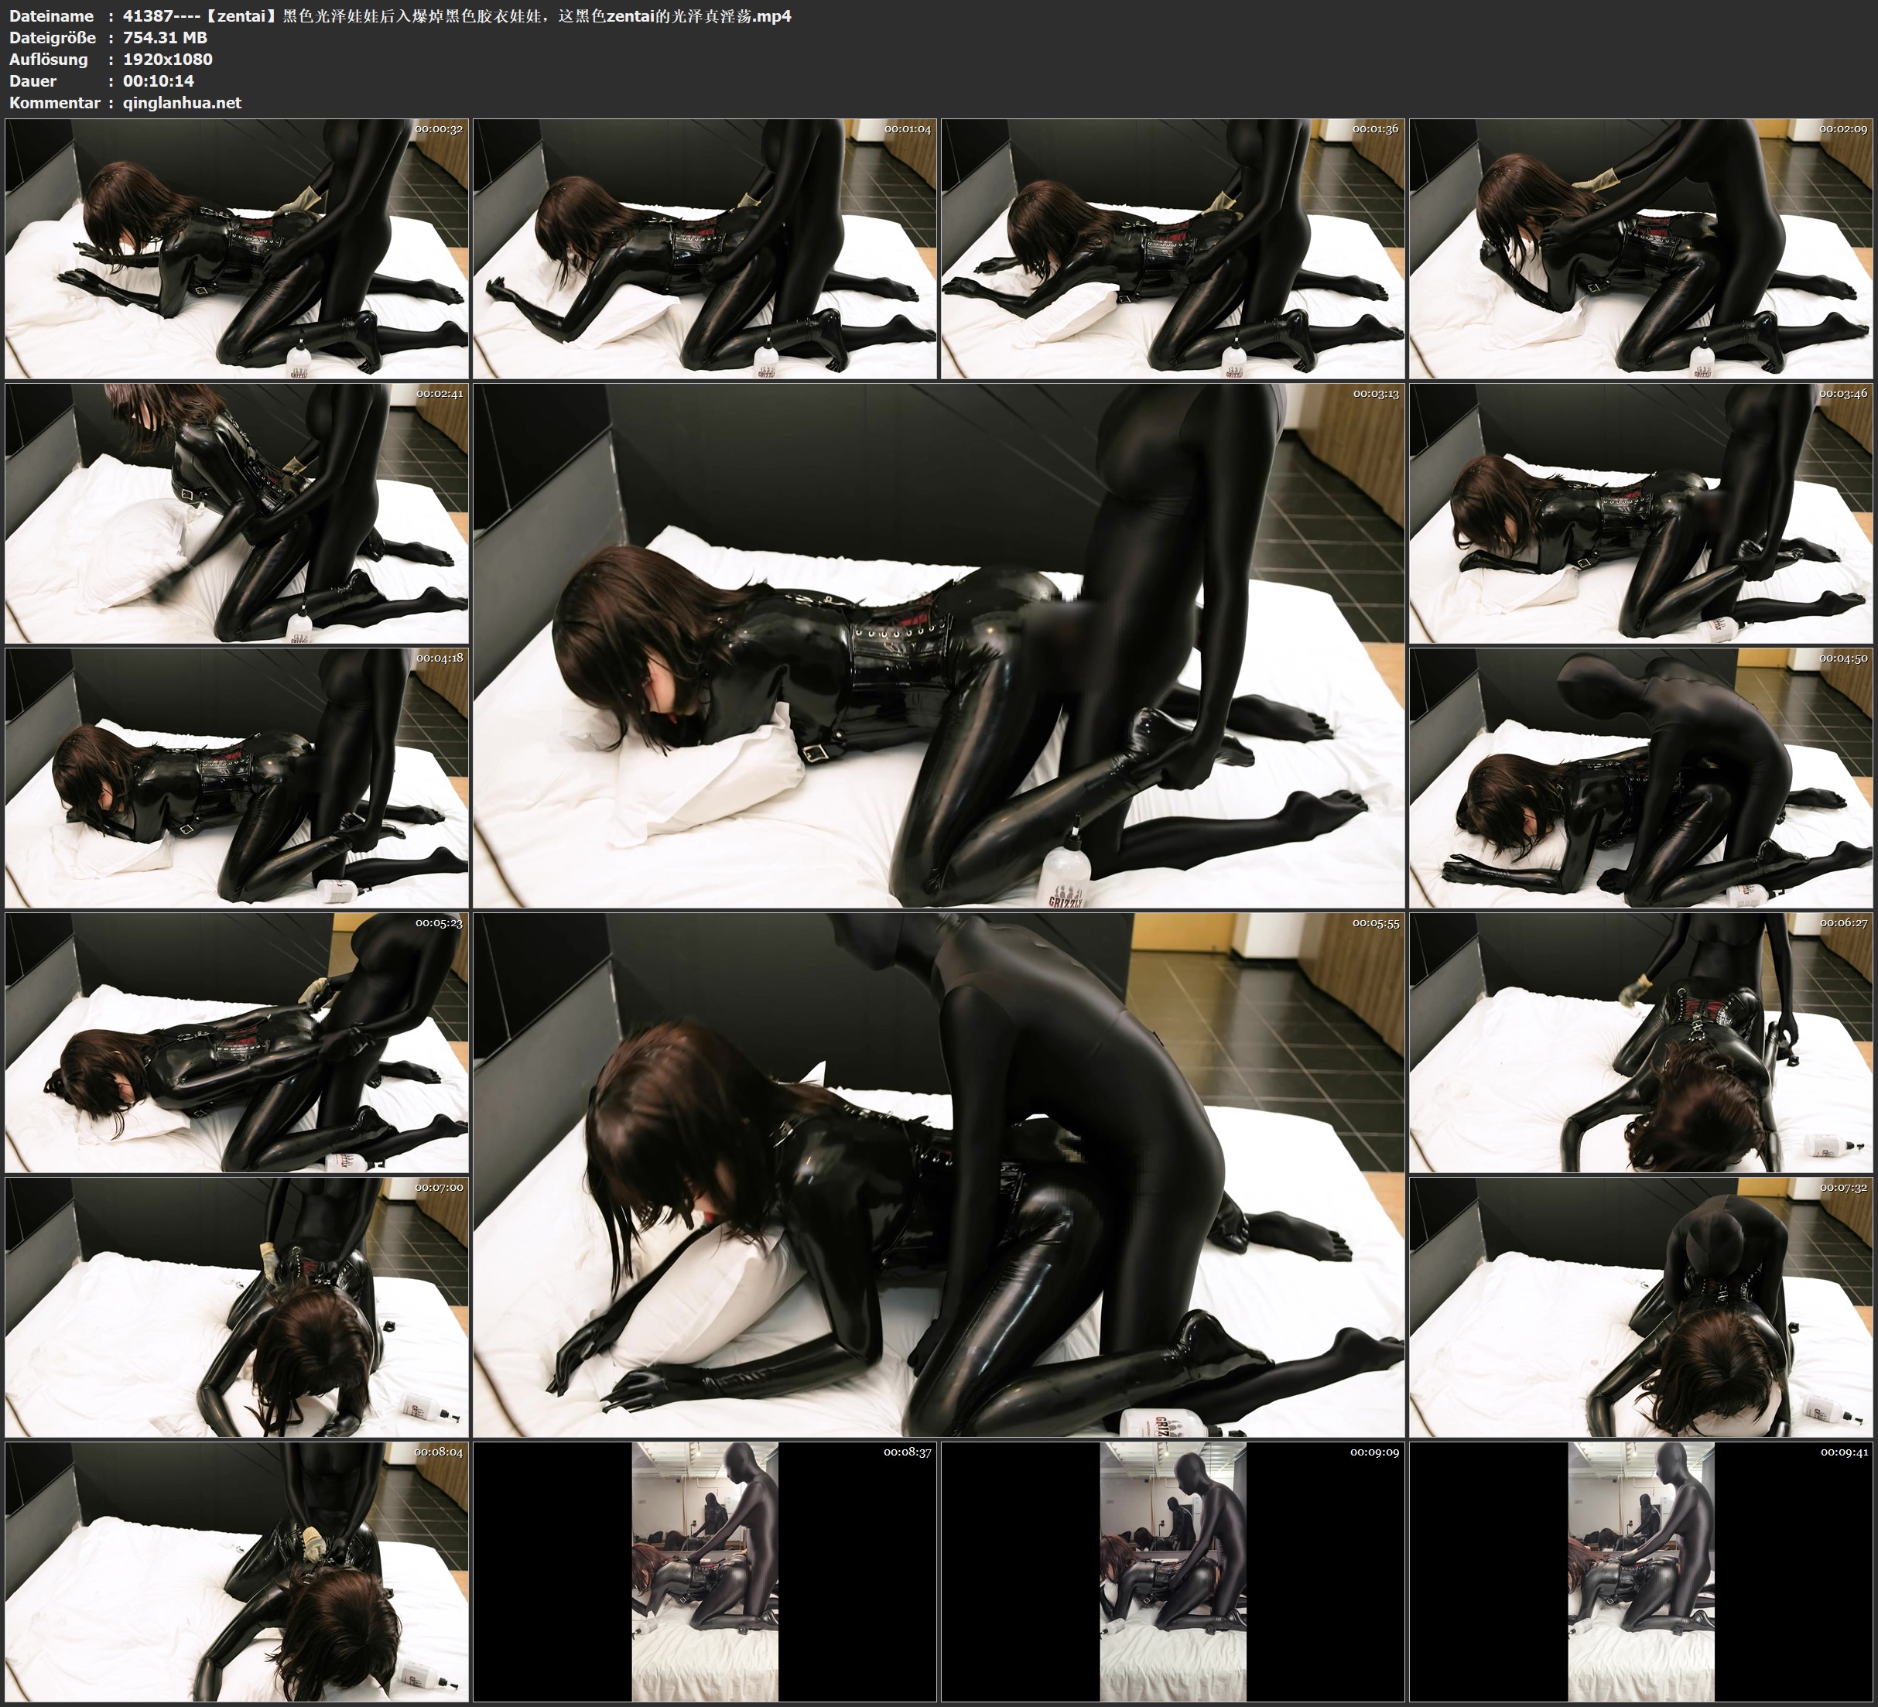Open the vertical frame at 00:09:41
This screenshot has height=1707, width=1878.
(x=1641, y=1572)
